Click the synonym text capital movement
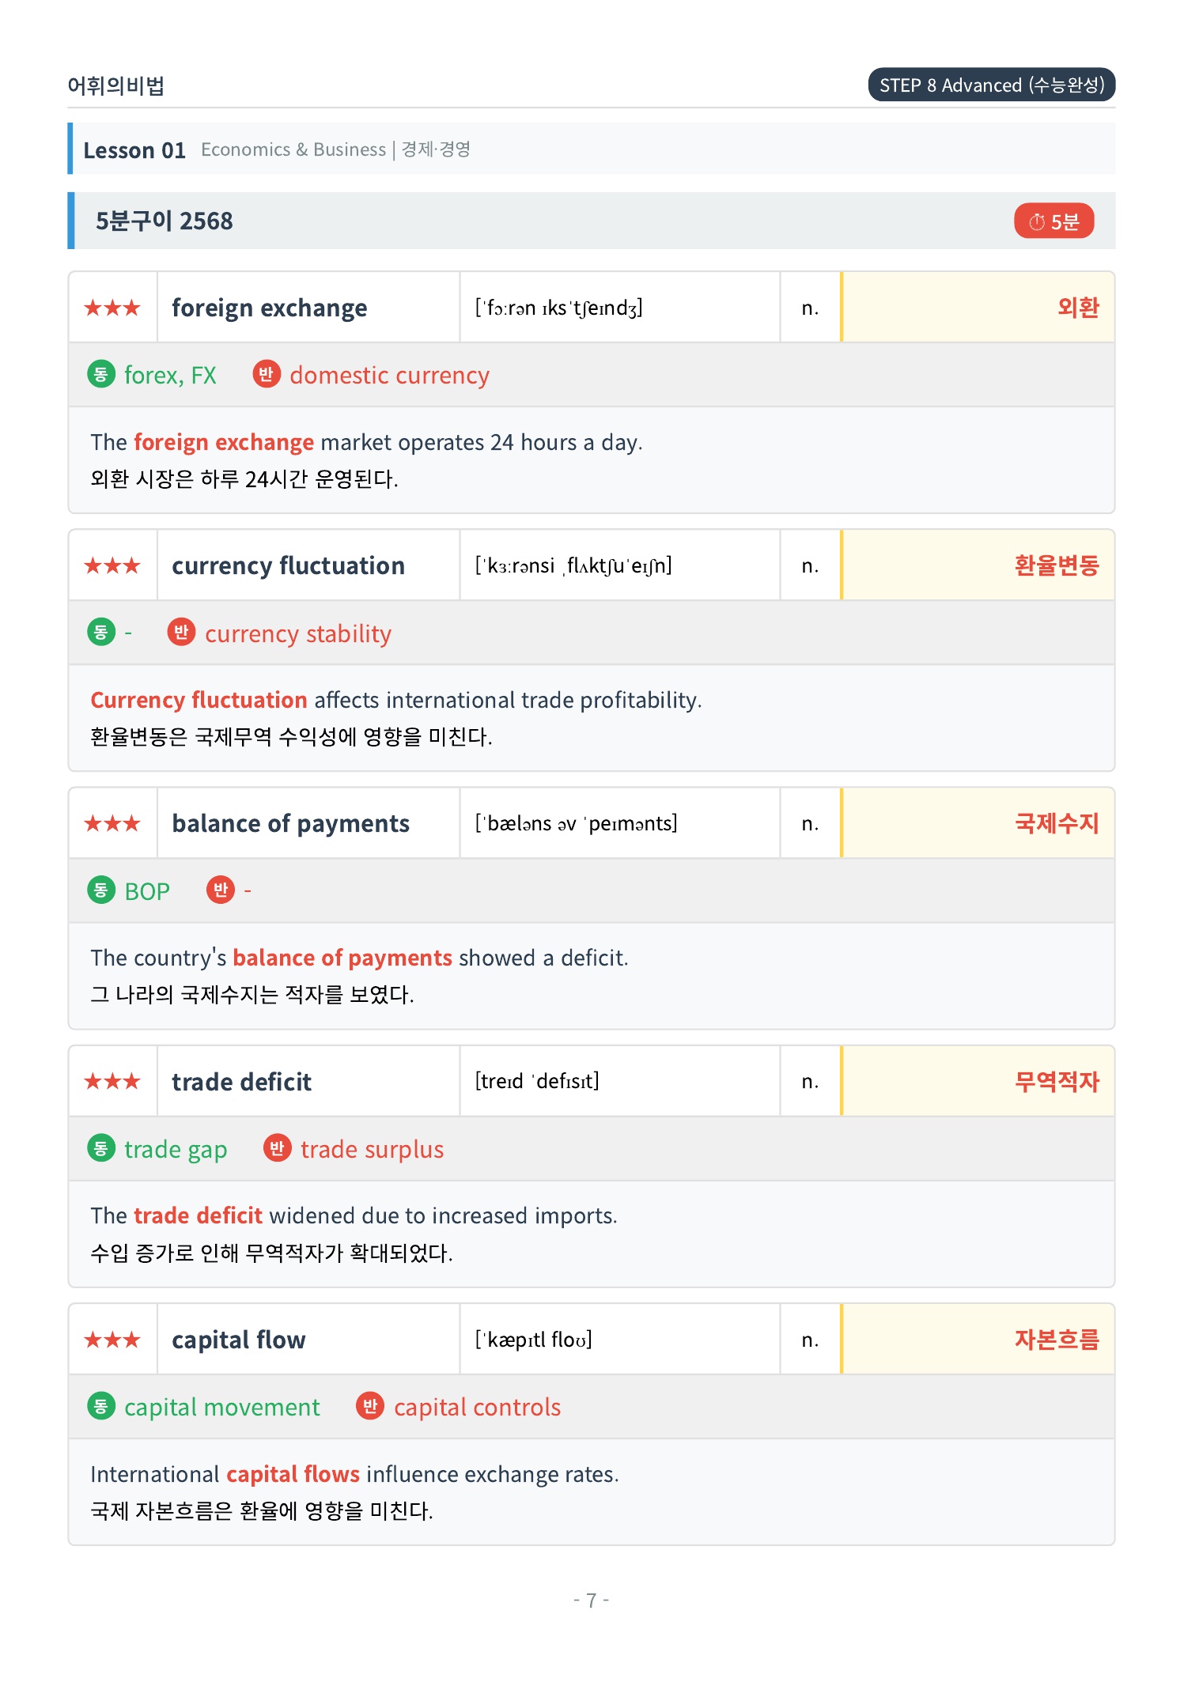This screenshot has height=1682, width=1184. tap(222, 1408)
